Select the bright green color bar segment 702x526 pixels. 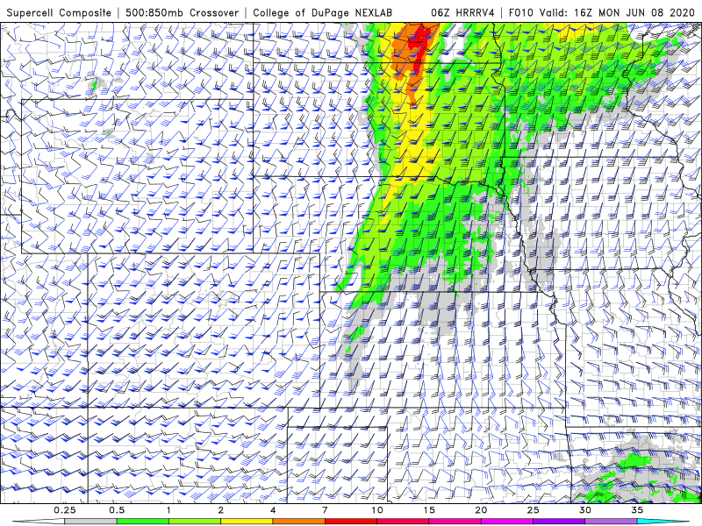(x=142, y=522)
